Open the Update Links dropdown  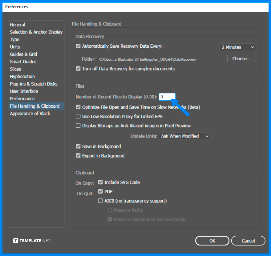click(184, 136)
